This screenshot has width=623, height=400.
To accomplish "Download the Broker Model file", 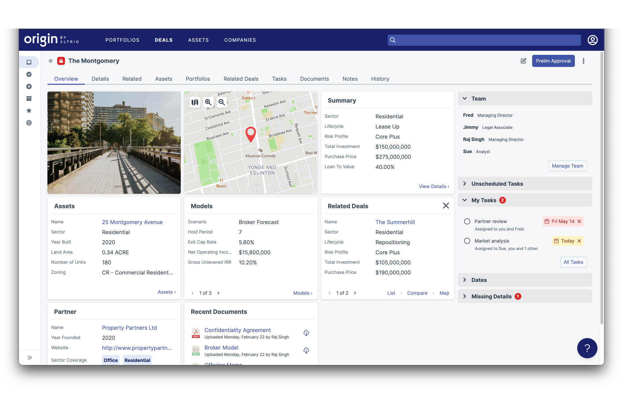I will pos(306,351).
